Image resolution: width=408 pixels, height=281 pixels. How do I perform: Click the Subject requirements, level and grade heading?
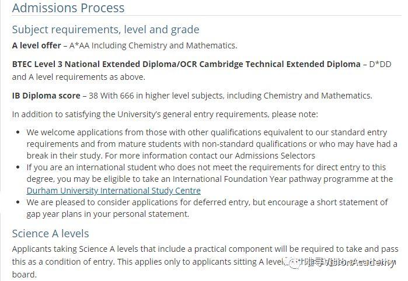coord(106,30)
